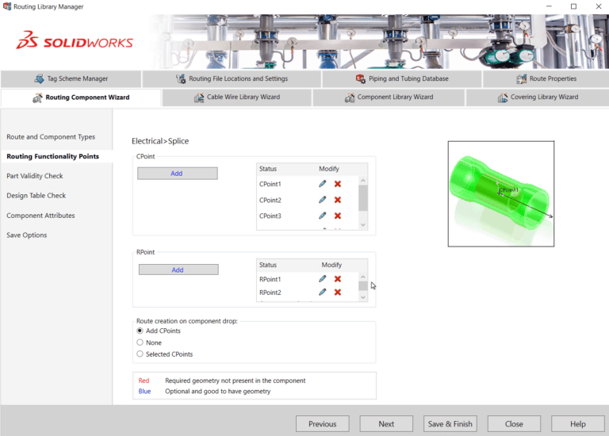Click the Electrical>Splice heading

pos(160,141)
